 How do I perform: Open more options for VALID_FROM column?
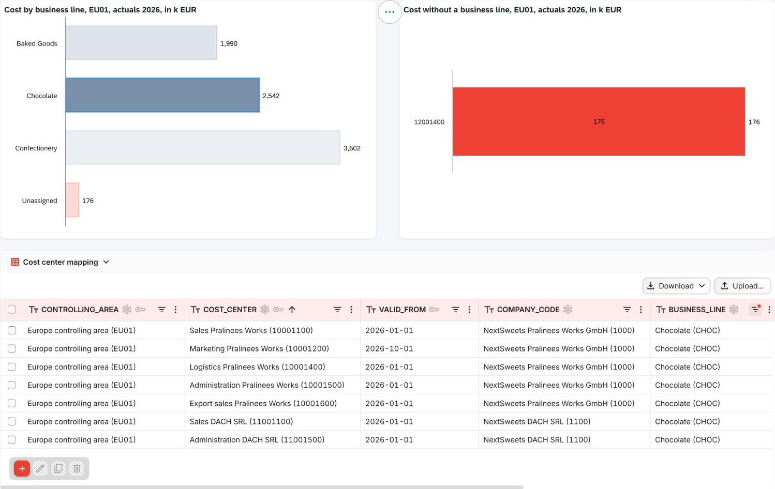pos(469,310)
